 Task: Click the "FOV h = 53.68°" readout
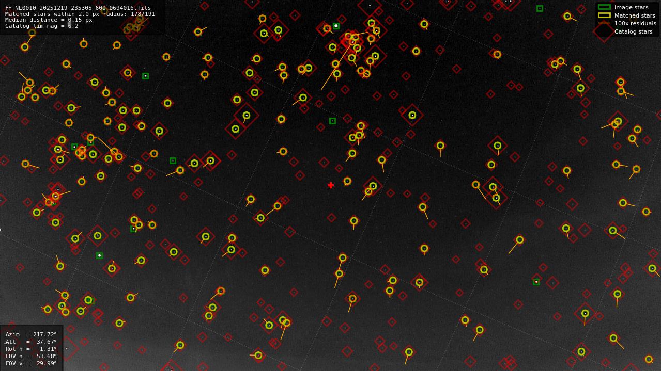click(x=31, y=356)
